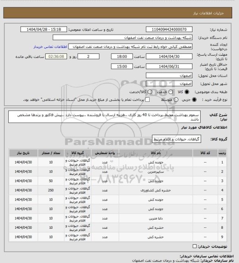The width and height of the screenshot is (239, 263).
Task: Click جونده کش in row 1
Action: (x=156, y=163)
